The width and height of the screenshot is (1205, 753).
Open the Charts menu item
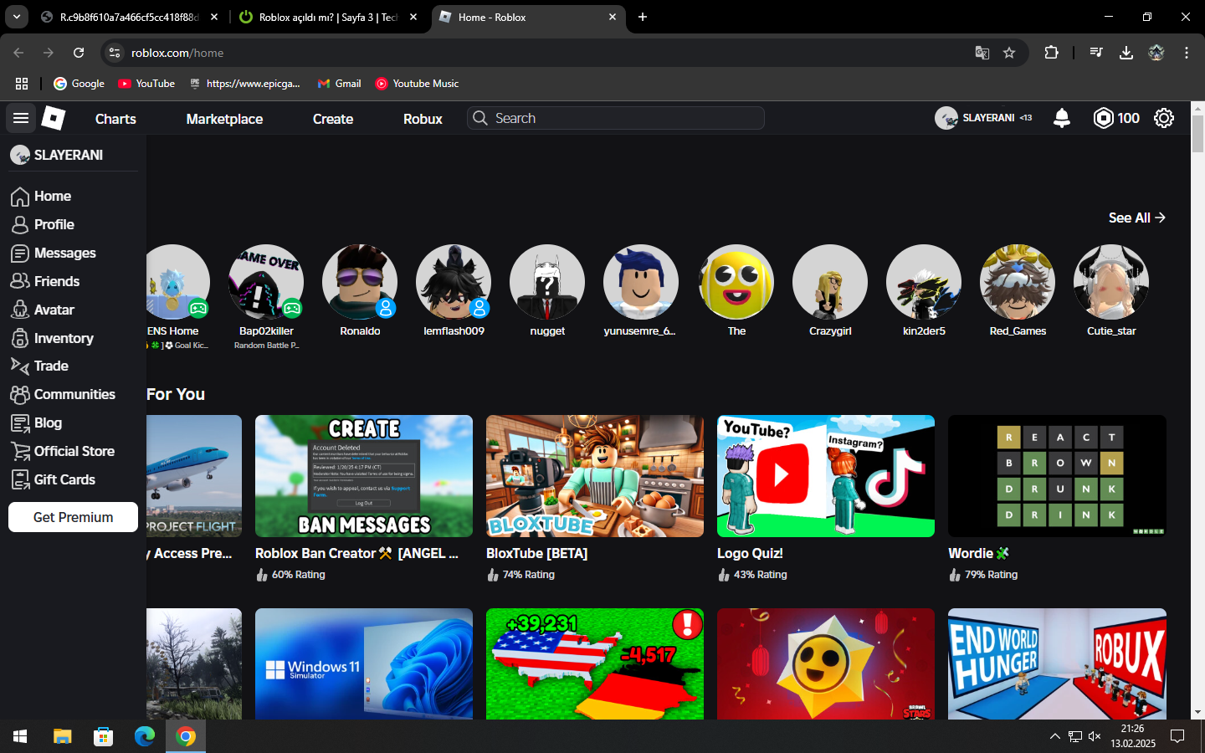115,119
